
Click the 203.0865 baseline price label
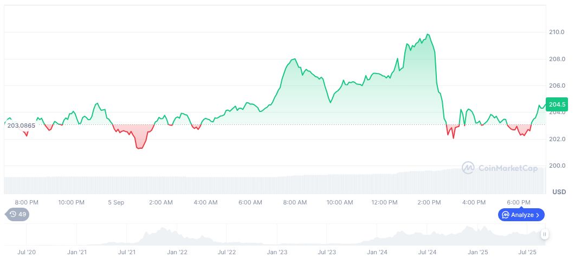pos(21,125)
